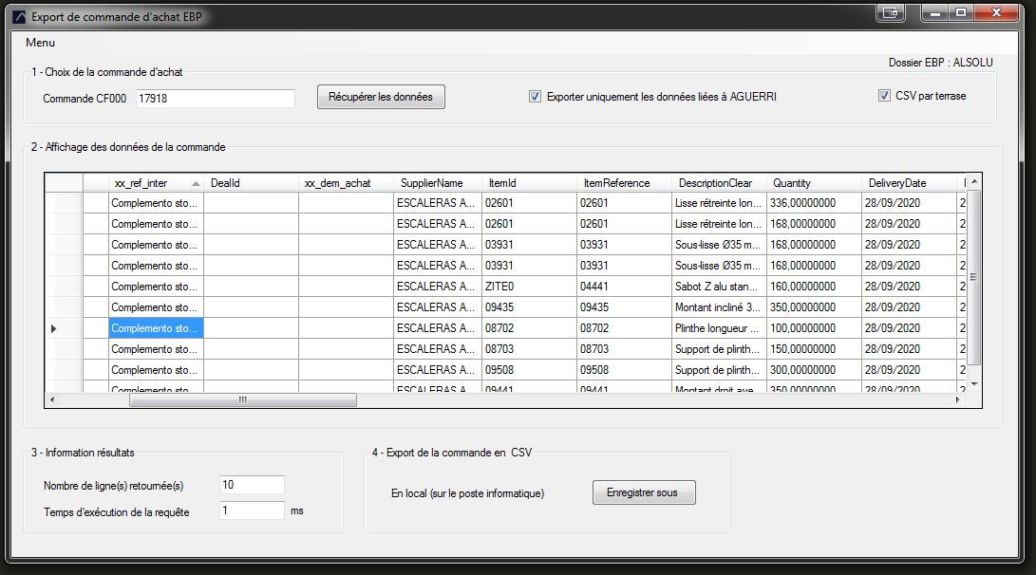Click the title bar button left of minimize
Screen dimensions: 1036x575
click(890, 12)
